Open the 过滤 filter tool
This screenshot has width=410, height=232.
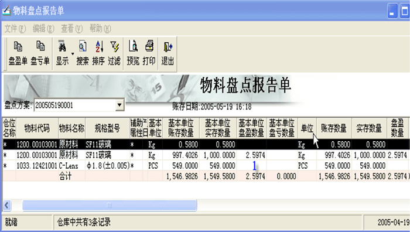114,53
